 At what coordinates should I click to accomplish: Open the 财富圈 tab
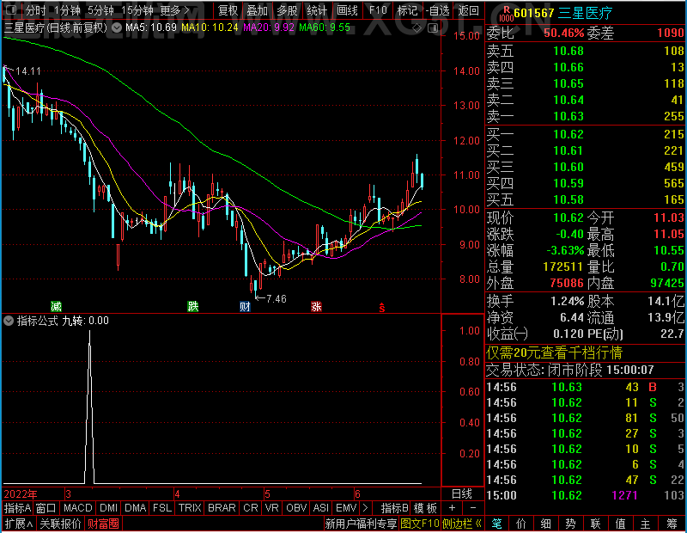103,524
